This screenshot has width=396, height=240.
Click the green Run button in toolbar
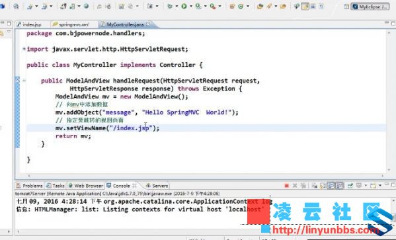(184, 7)
